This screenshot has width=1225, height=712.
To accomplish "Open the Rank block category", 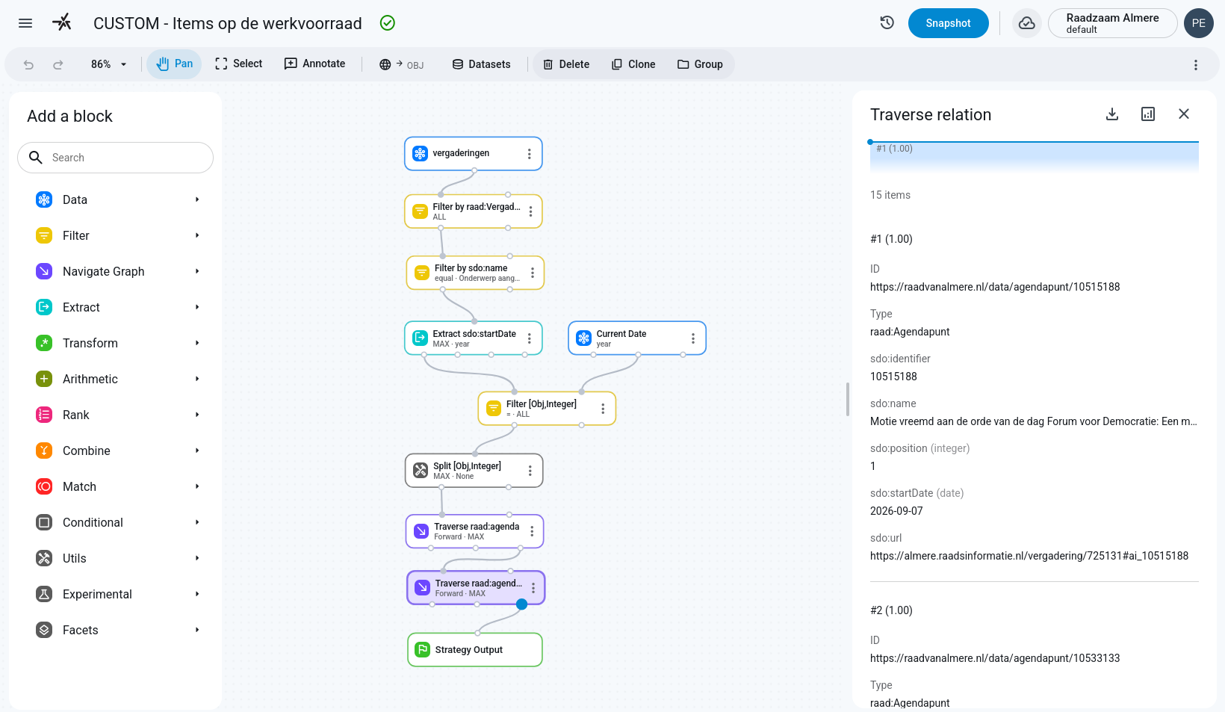I will [116, 415].
